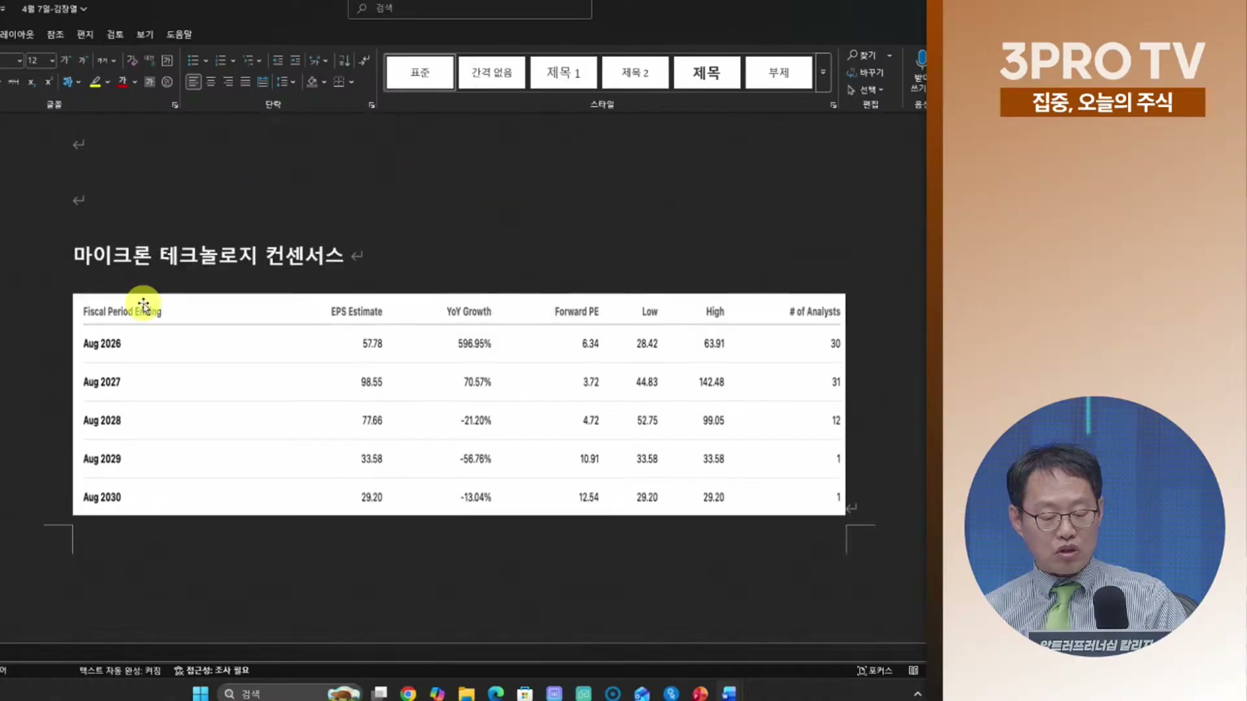This screenshot has height=701, width=1247.
Task: Click the increase indent icon
Action: 295,60
